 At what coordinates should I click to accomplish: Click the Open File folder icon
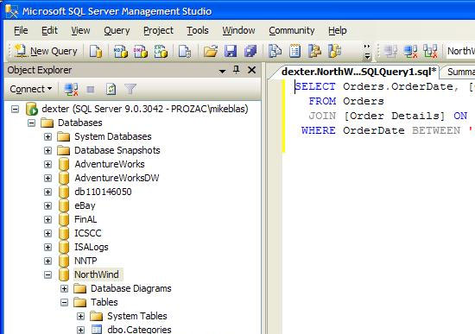[211, 51]
